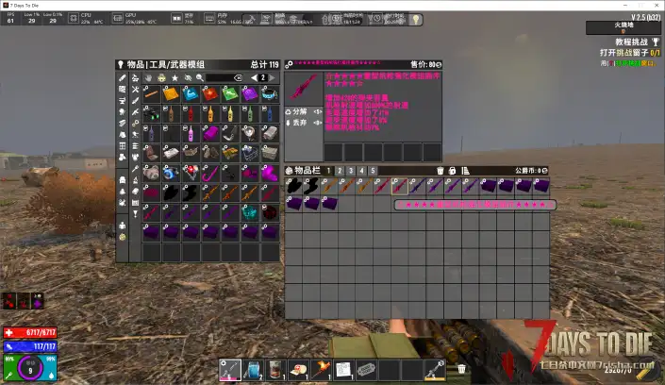Select the first toolbelt slot weapon
This screenshot has width=665, height=385.
pyautogui.click(x=230, y=369)
